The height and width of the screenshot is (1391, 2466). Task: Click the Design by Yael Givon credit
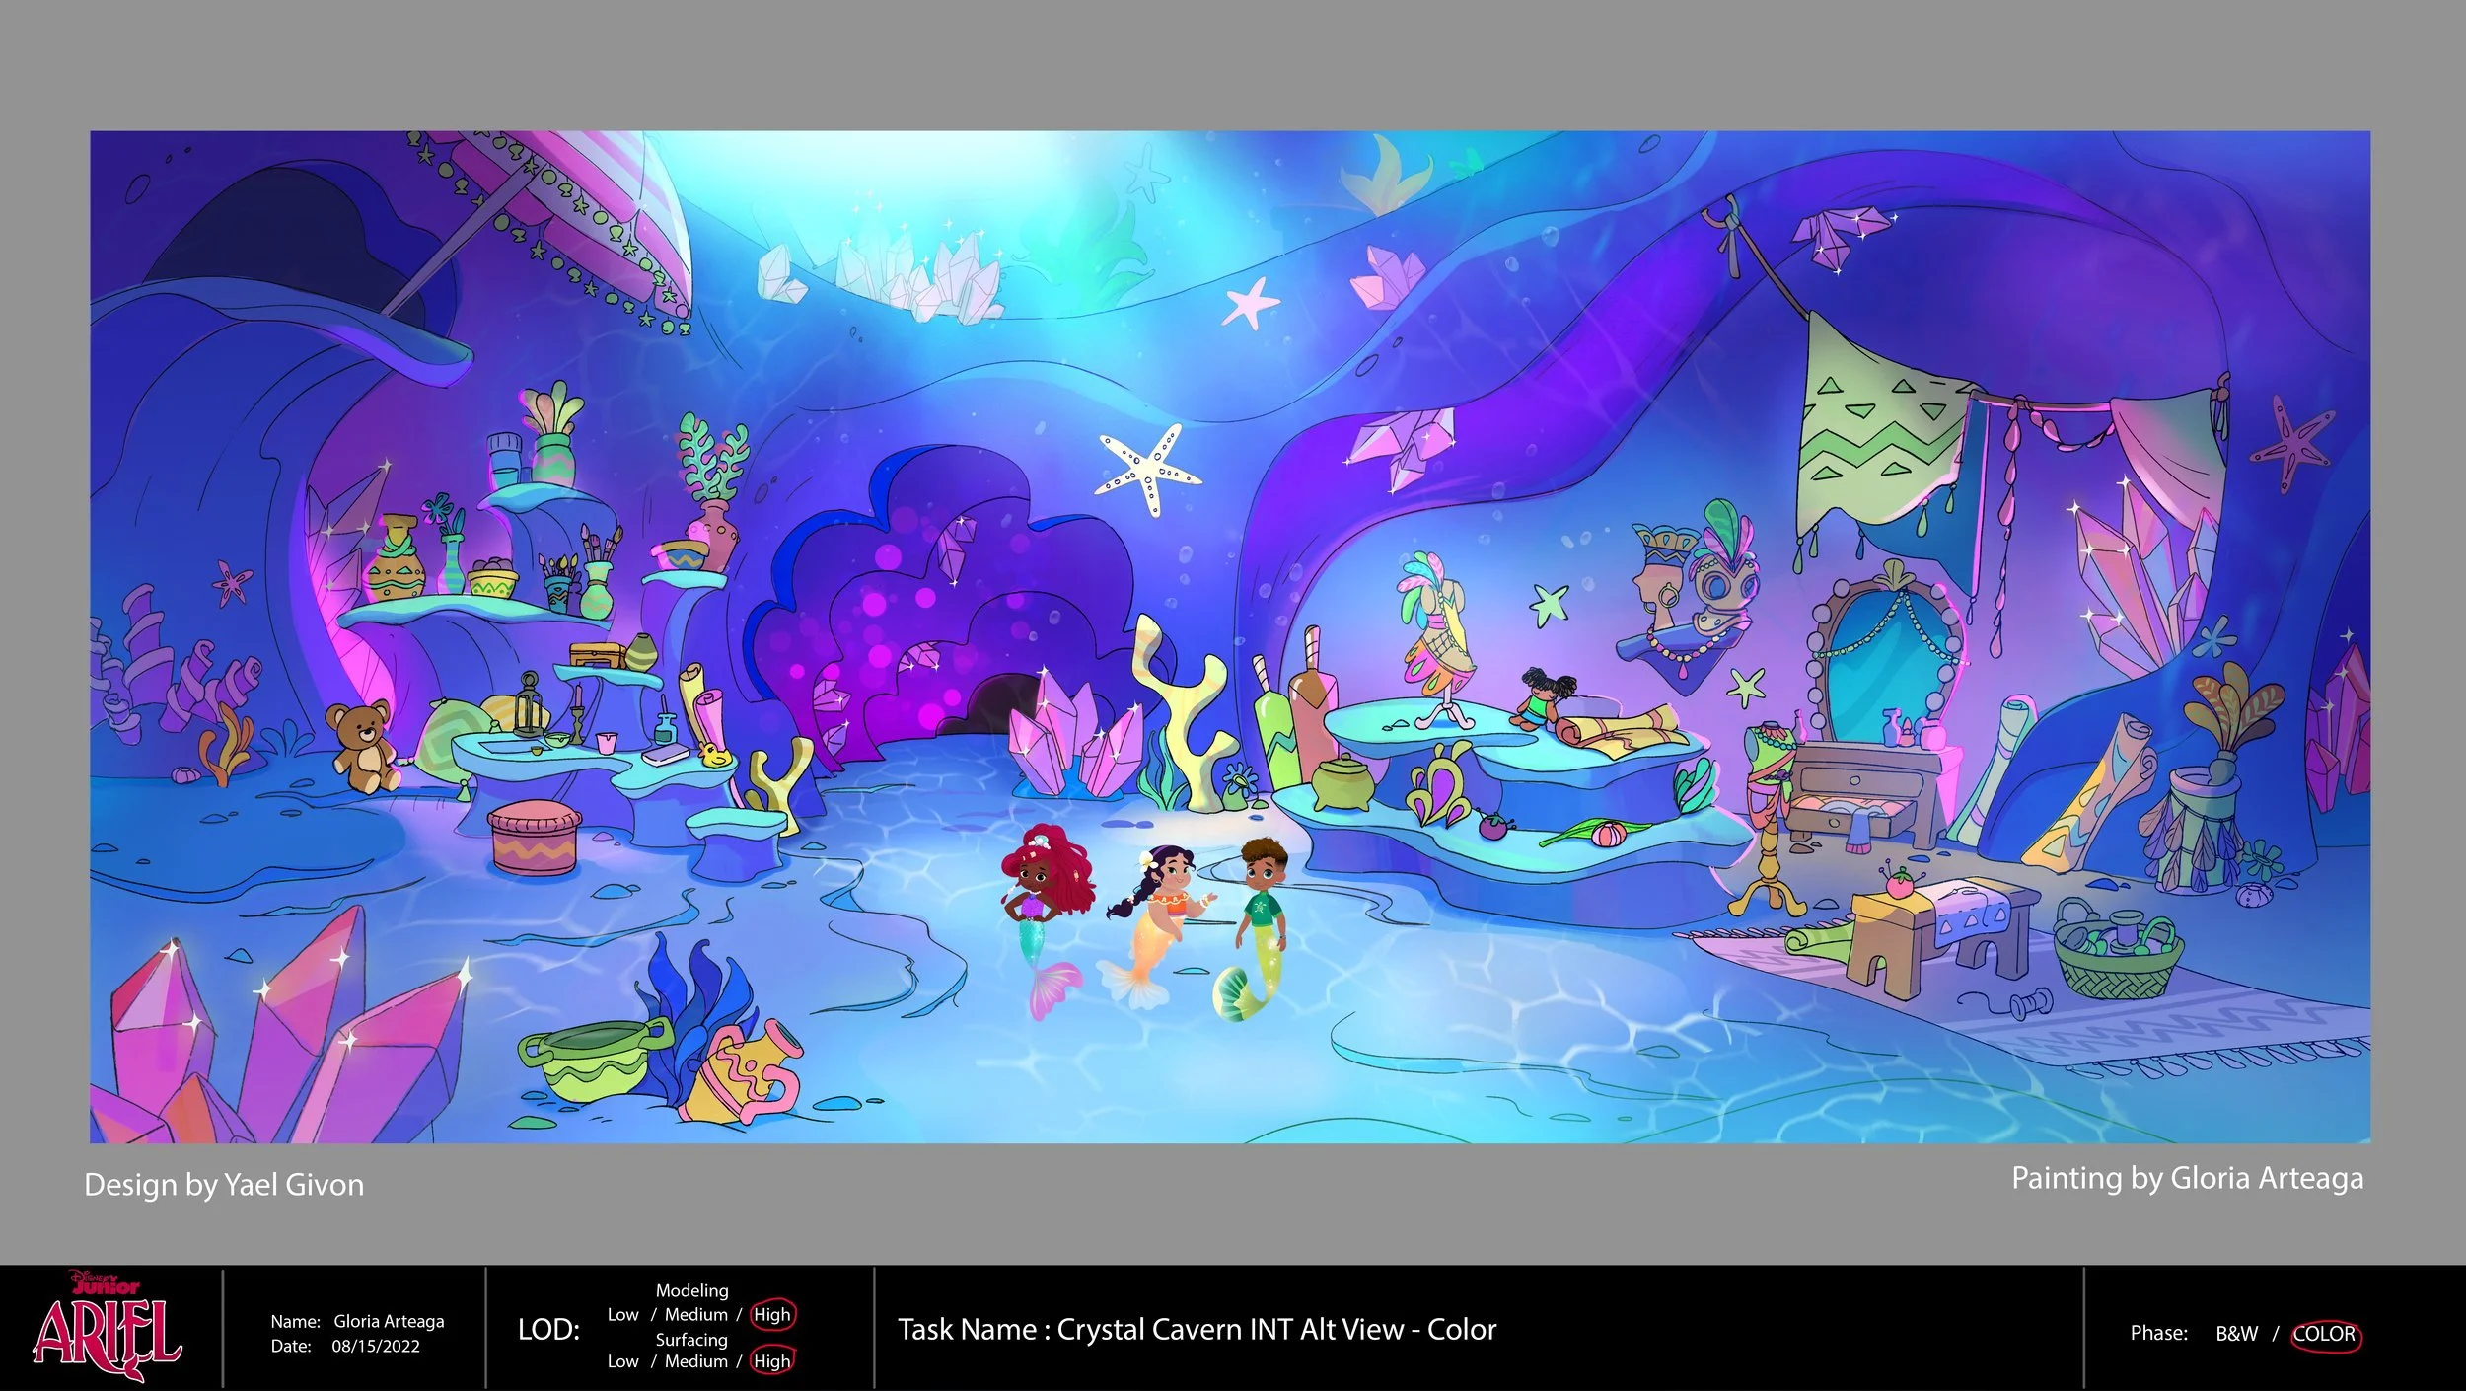coord(224,1185)
